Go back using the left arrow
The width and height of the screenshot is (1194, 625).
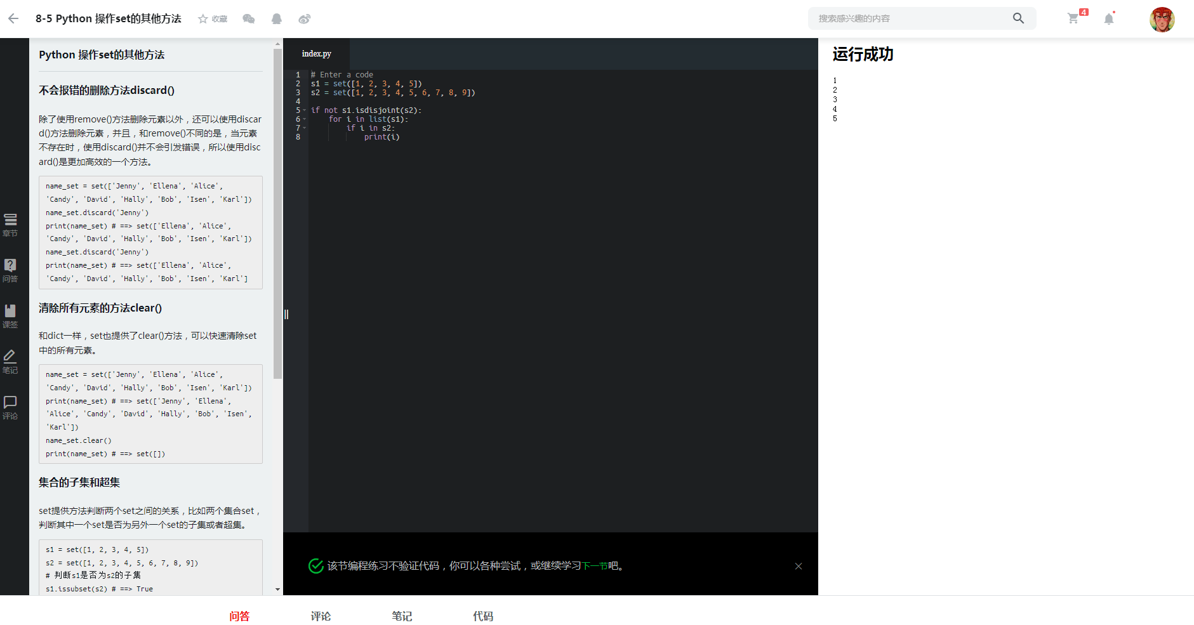coord(13,18)
